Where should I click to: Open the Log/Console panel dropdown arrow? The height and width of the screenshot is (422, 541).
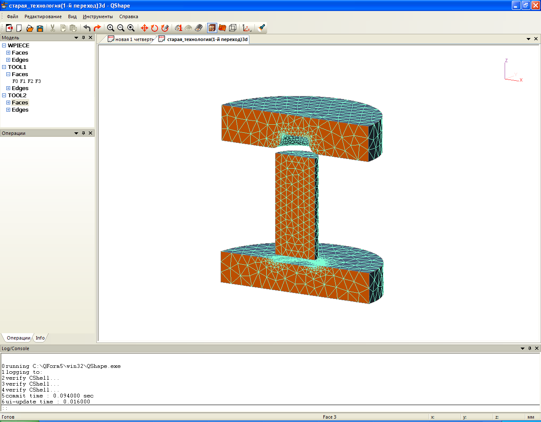(523, 348)
